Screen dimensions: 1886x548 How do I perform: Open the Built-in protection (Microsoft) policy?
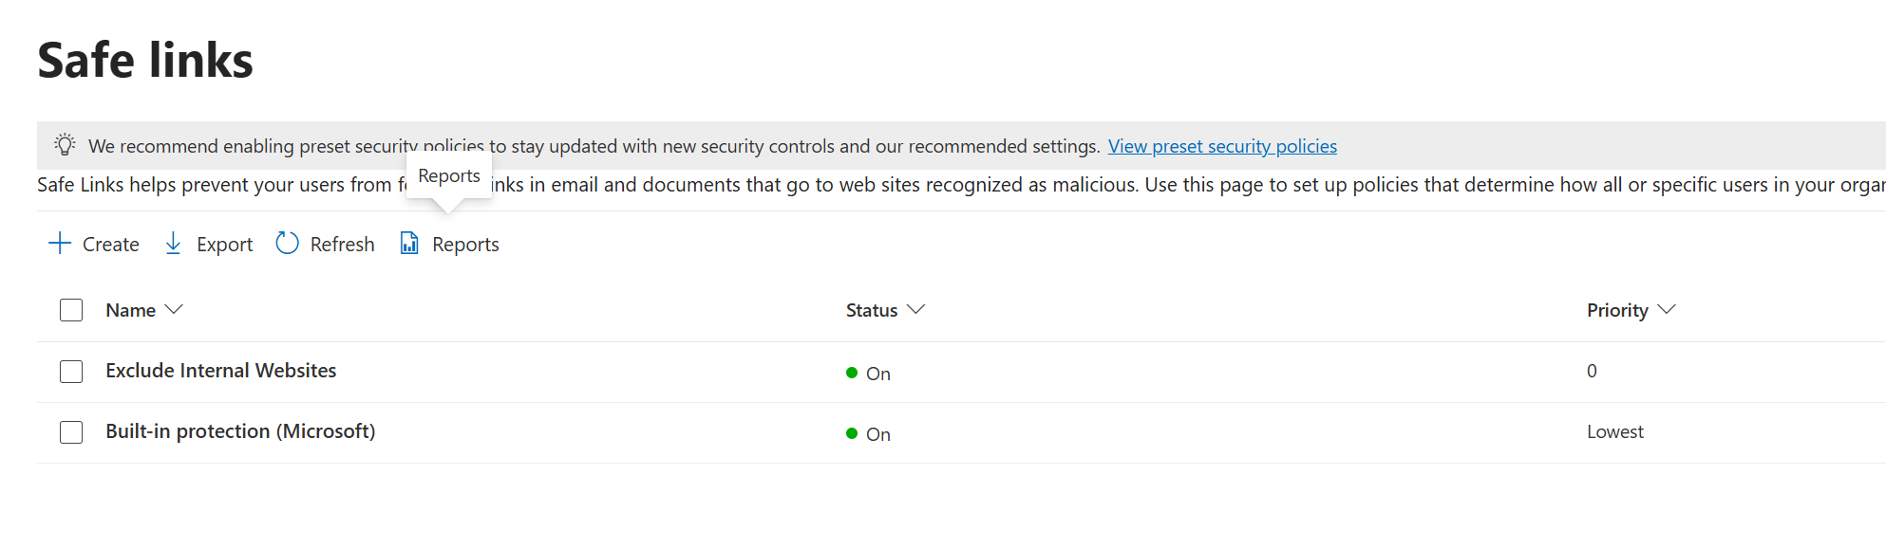click(x=241, y=430)
